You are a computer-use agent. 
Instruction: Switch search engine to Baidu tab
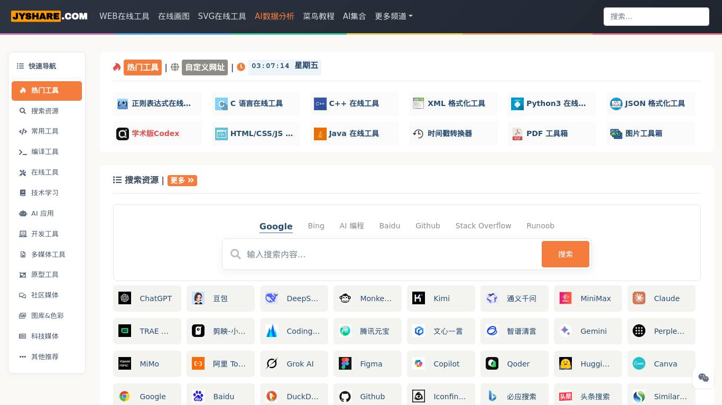click(390, 226)
